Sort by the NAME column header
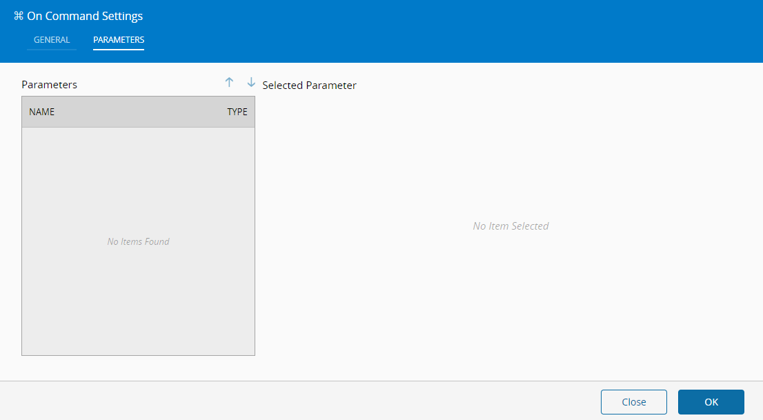 pyautogui.click(x=42, y=112)
